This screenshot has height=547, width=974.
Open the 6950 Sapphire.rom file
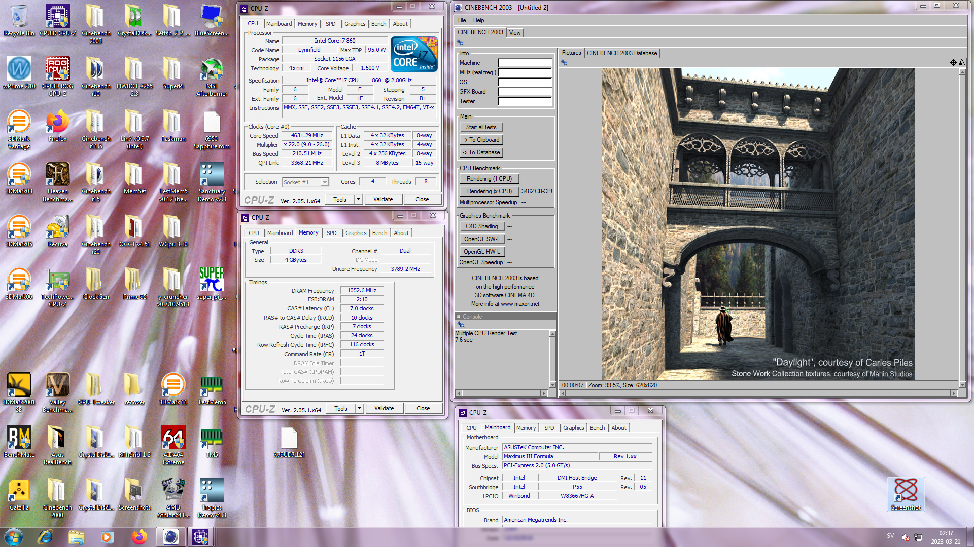(x=212, y=129)
